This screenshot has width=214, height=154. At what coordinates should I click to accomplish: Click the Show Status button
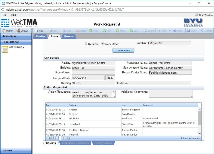pos(123,50)
